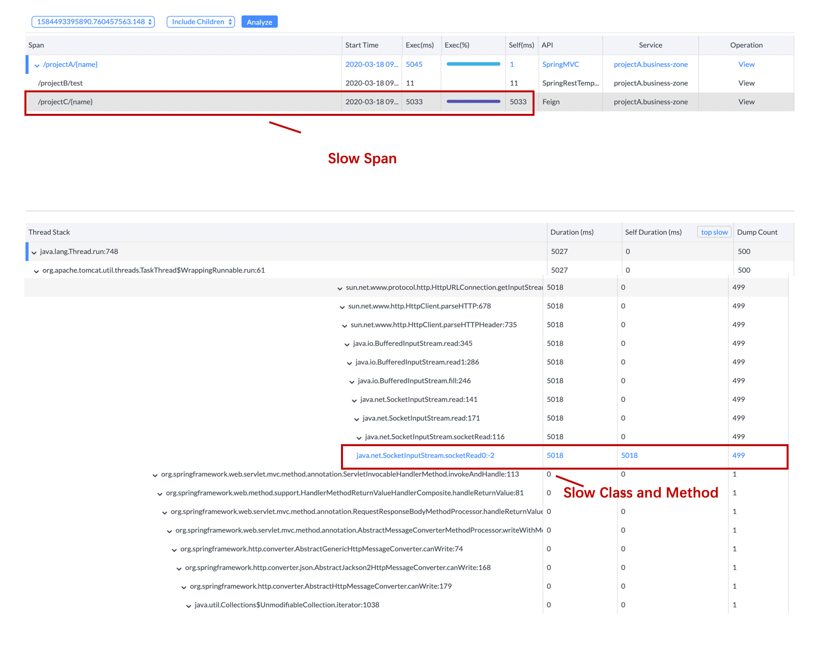
Task: Collapse the /projectA/{name} span row
Action: [x=37, y=65]
